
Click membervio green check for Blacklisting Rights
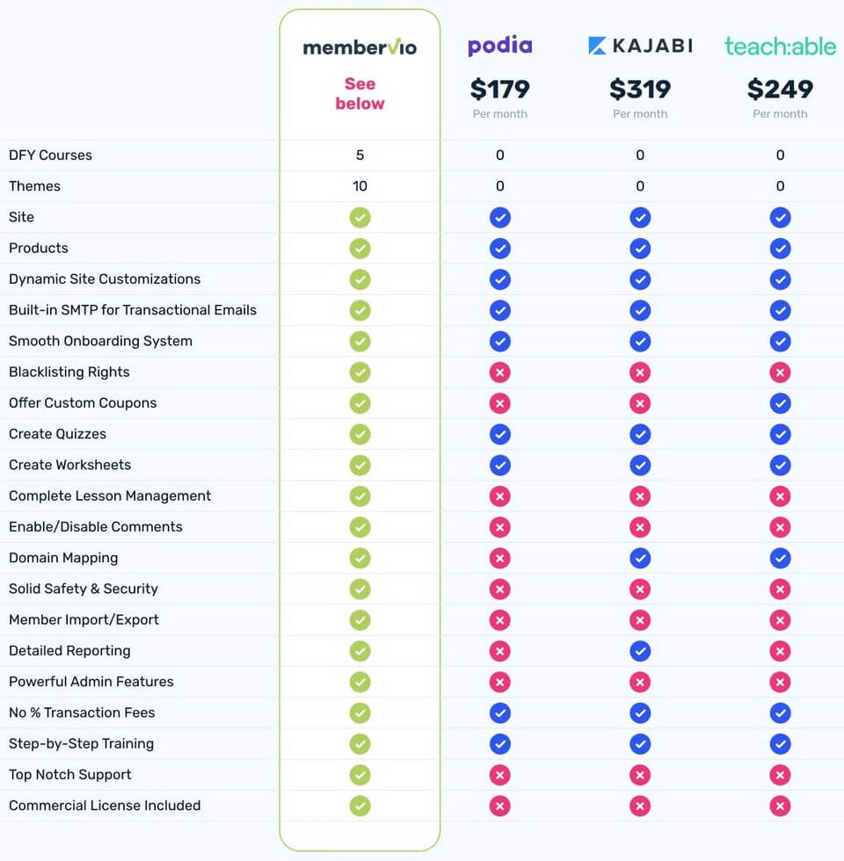pos(360,373)
